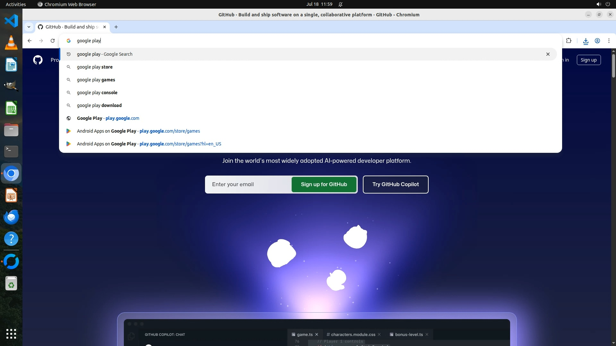616x346 pixels.
Task: Click the GitHub octocat logo
Action: (38, 60)
